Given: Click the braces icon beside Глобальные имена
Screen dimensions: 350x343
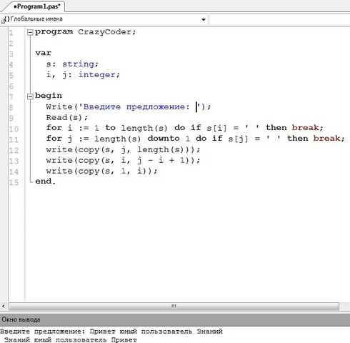Looking at the screenshot, I should pyautogui.click(x=6, y=19).
